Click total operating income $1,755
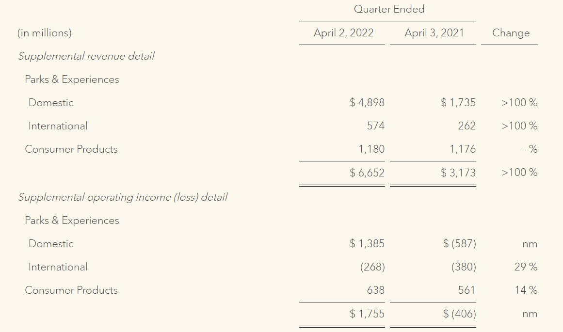This screenshot has width=563, height=332. (x=367, y=314)
